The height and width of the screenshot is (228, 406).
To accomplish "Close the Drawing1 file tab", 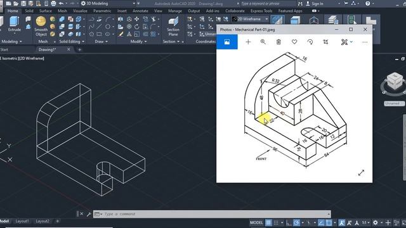I will 69,49.
